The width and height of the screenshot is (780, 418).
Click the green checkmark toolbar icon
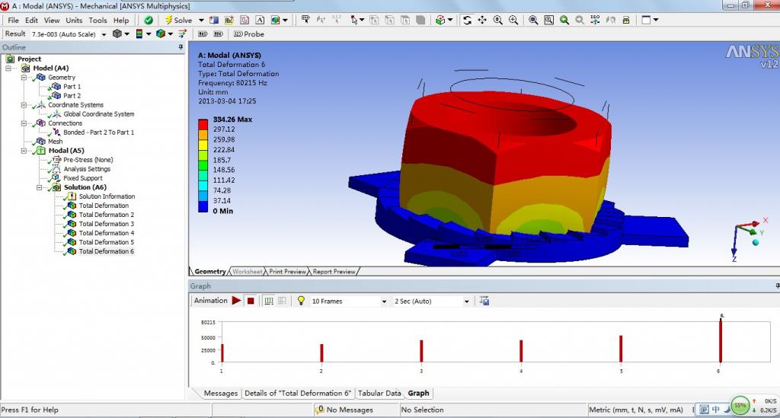149,20
